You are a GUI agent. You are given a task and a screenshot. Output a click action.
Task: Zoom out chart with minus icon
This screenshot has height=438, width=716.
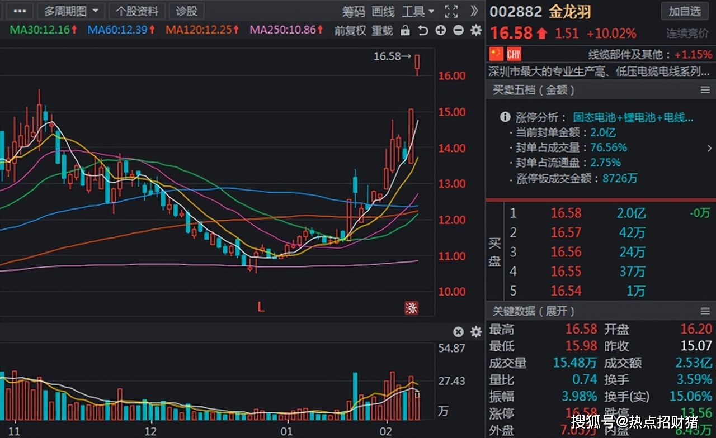point(459,30)
